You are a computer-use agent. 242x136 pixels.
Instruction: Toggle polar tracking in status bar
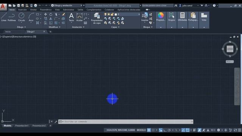[x=169, y=130]
